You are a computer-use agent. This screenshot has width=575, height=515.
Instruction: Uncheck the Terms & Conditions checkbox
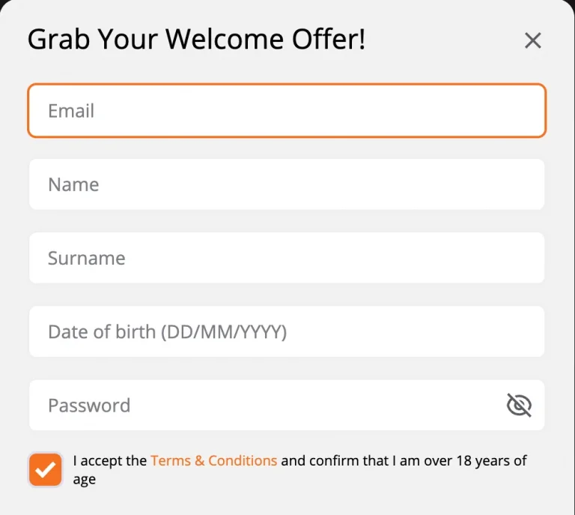(46, 469)
